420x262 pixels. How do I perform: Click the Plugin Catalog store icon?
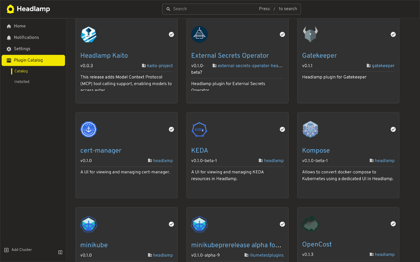pyautogui.click(x=9, y=60)
